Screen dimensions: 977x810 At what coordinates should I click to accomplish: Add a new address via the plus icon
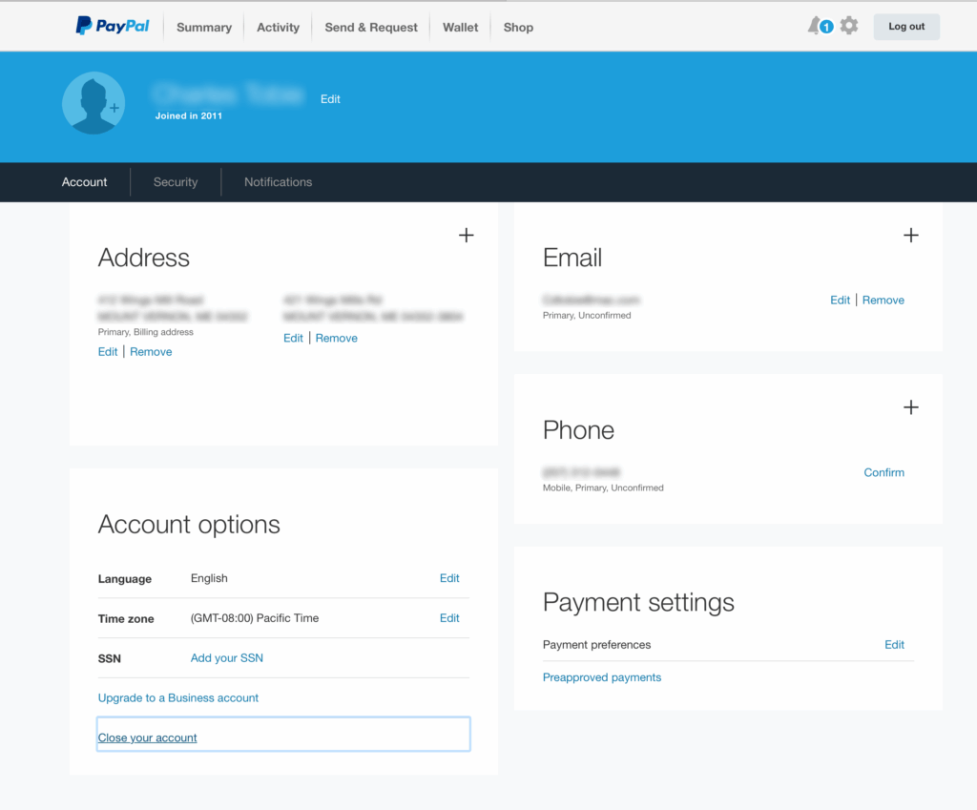click(466, 235)
